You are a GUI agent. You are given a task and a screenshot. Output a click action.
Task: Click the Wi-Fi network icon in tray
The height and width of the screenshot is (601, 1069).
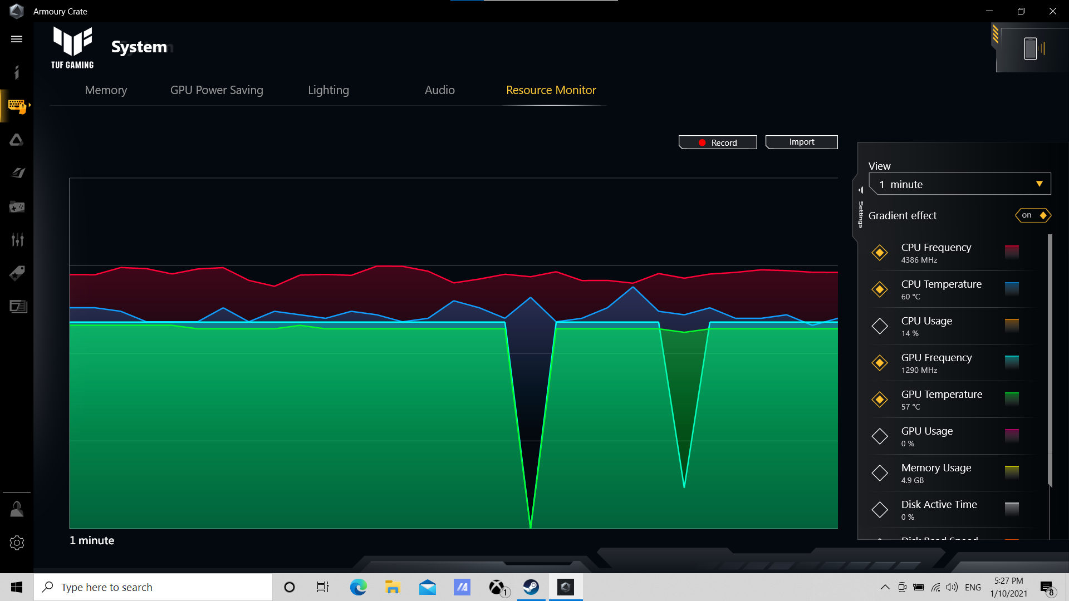pyautogui.click(x=935, y=587)
